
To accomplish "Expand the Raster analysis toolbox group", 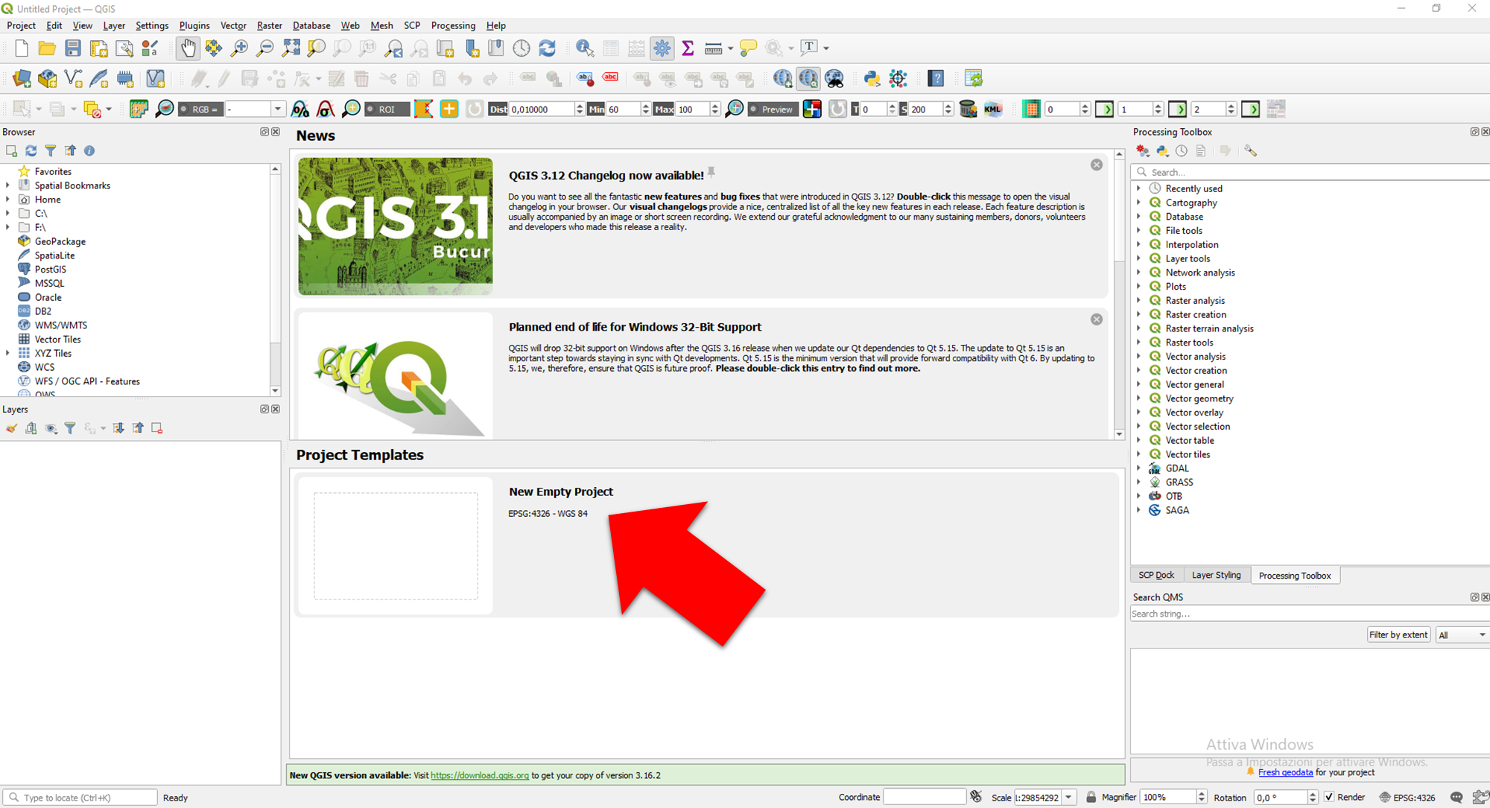I will pos(1139,301).
